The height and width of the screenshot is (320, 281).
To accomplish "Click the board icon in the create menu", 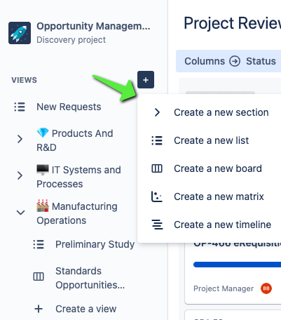I will click(157, 168).
